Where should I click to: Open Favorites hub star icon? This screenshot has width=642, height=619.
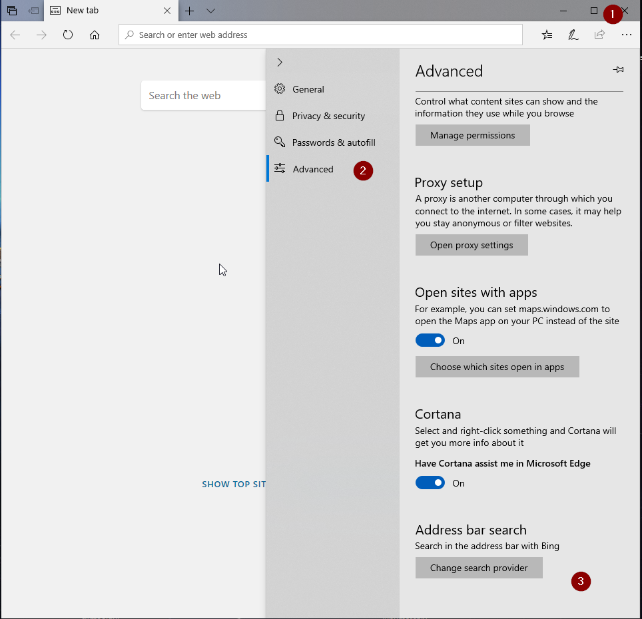[547, 35]
